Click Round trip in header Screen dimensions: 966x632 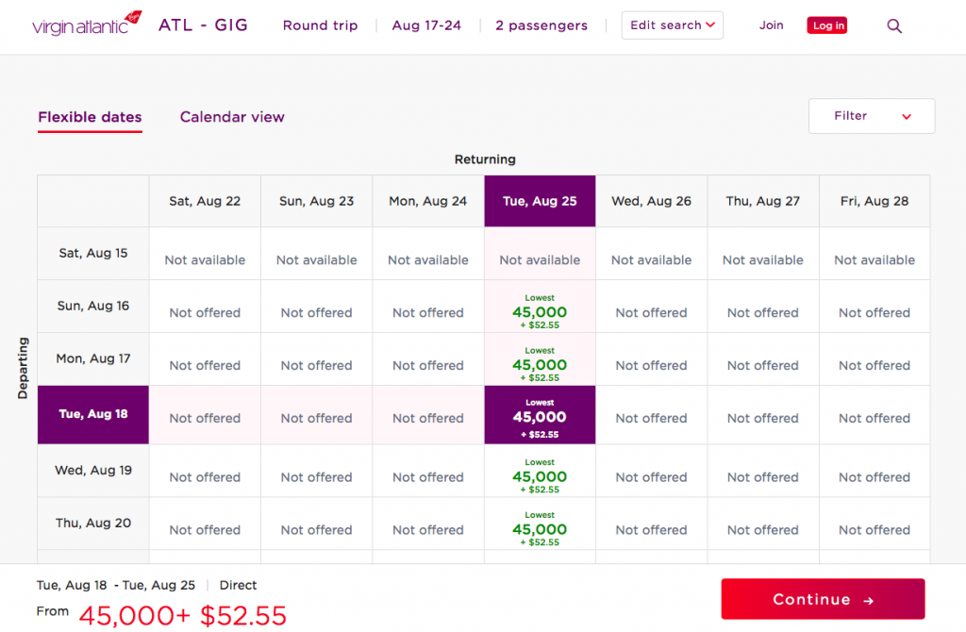coord(320,25)
